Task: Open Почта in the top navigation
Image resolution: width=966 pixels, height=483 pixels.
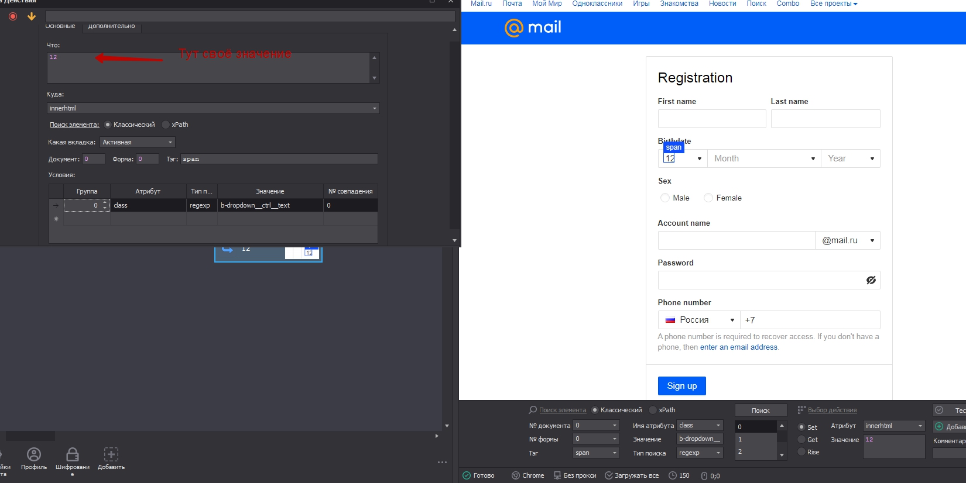Action: [x=512, y=4]
